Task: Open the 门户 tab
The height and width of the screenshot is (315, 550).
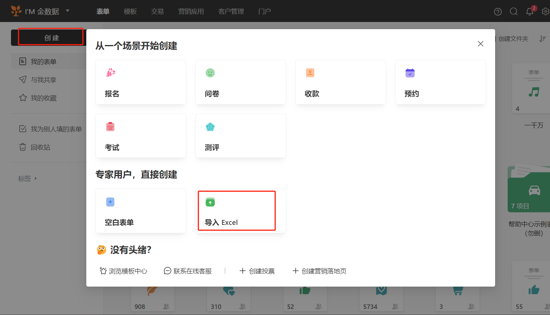Action: tap(265, 11)
